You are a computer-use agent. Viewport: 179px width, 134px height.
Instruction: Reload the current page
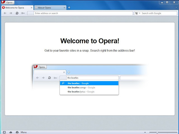(x=17, y=13)
